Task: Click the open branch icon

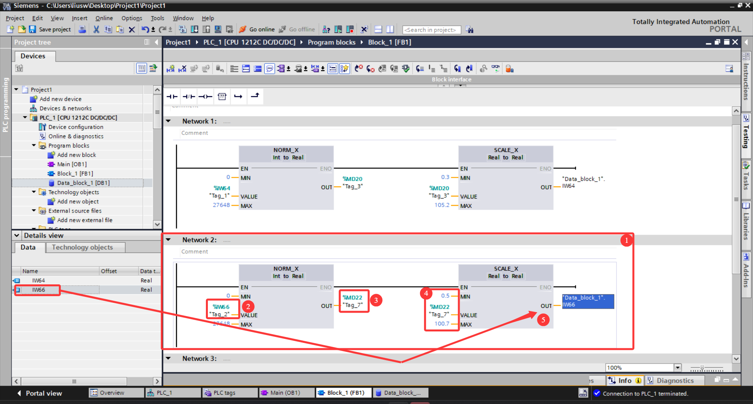Action: pos(238,96)
